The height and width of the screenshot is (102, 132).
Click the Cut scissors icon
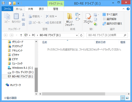(x=23, y=15)
